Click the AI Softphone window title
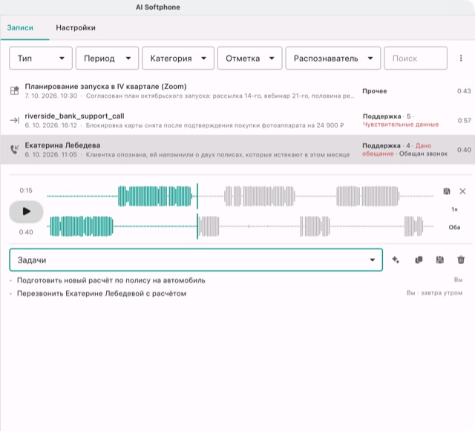 (x=158, y=7)
